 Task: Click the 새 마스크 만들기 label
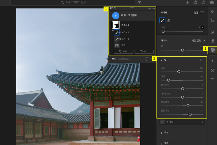(129, 15)
